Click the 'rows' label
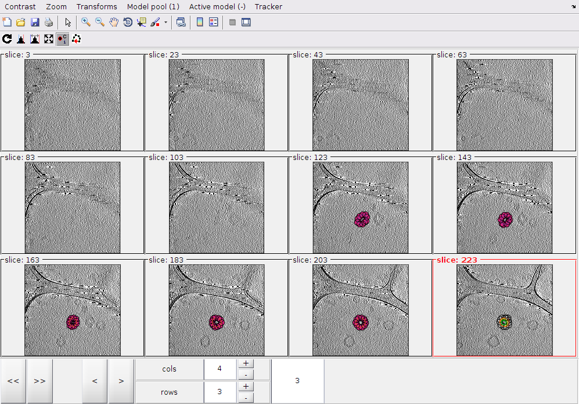Screen dimensions: 579x404 click(169, 392)
